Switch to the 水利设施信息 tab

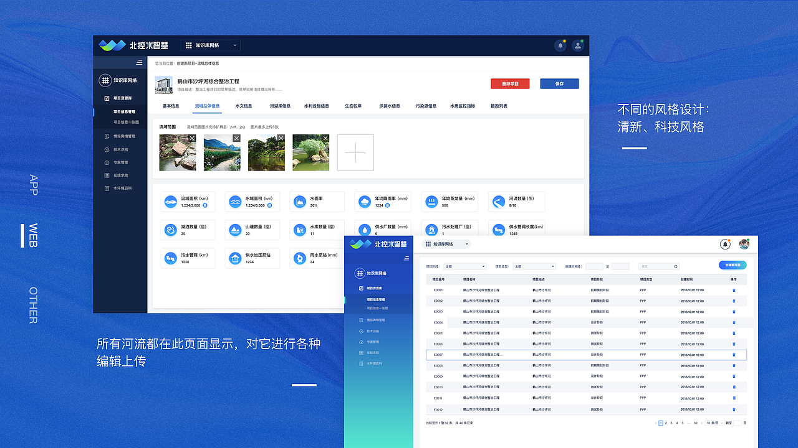317,106
